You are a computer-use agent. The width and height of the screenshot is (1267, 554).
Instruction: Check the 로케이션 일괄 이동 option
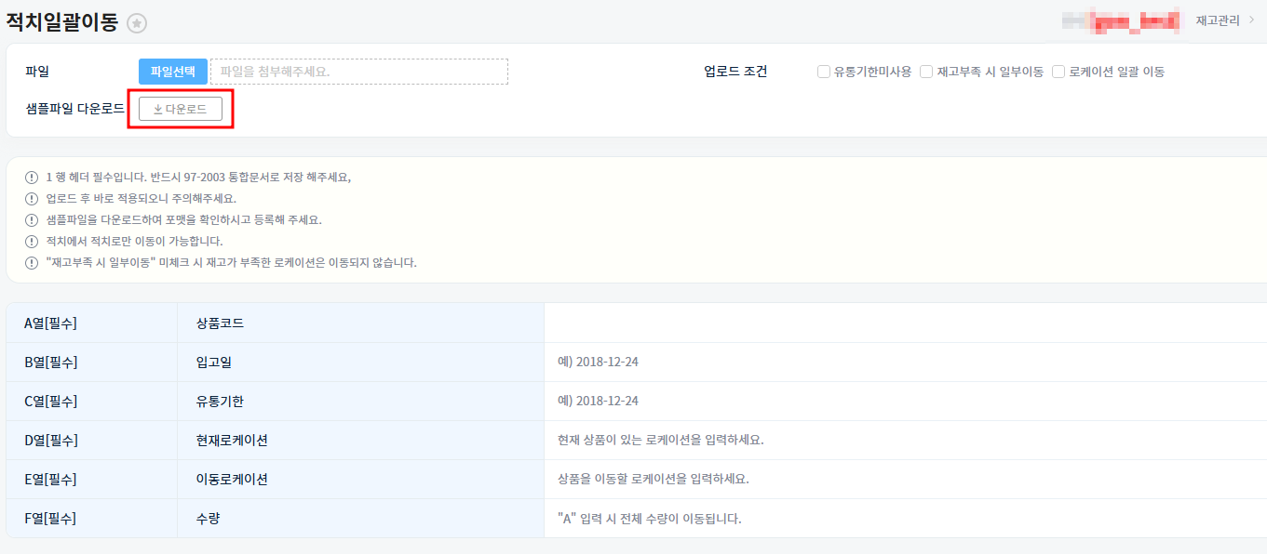1058,72
